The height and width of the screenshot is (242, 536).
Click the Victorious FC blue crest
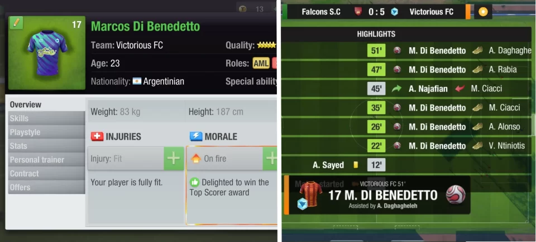coord(395,12)
